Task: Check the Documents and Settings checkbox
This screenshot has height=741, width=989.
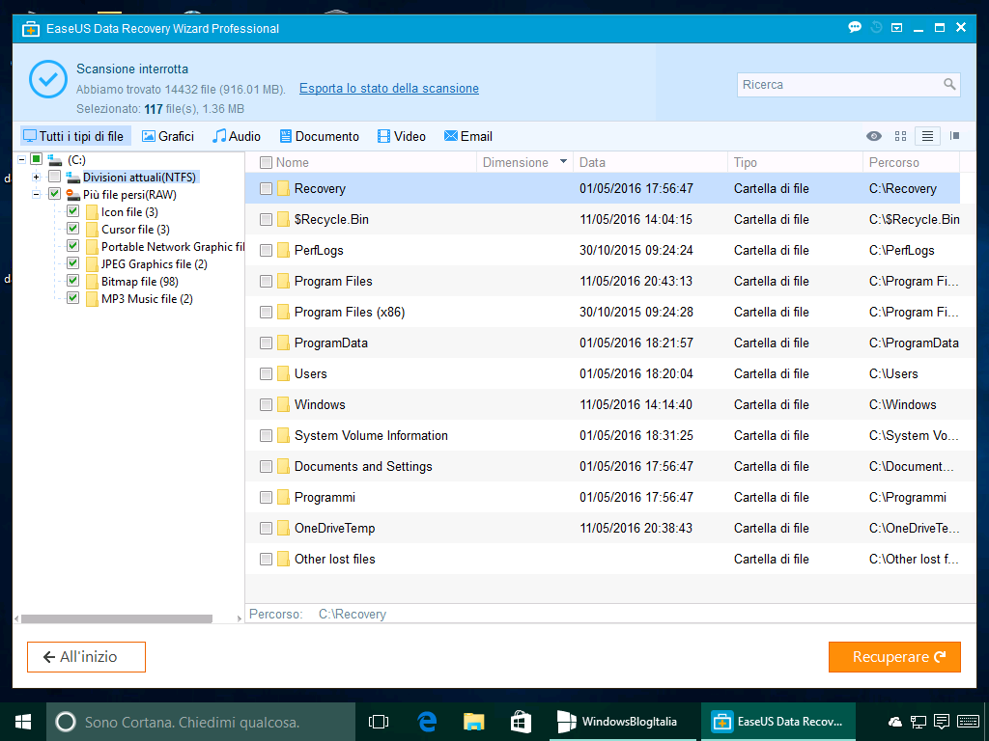Action: coord(267,466)
